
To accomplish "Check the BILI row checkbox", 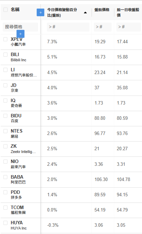I will point(6,54).
